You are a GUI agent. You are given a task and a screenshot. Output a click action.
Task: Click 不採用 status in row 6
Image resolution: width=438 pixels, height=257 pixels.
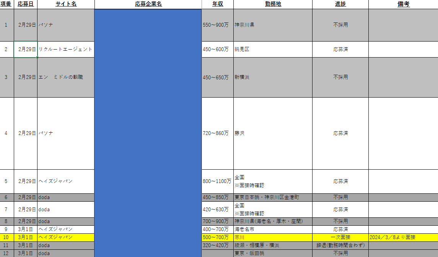[x=340, y=198]
